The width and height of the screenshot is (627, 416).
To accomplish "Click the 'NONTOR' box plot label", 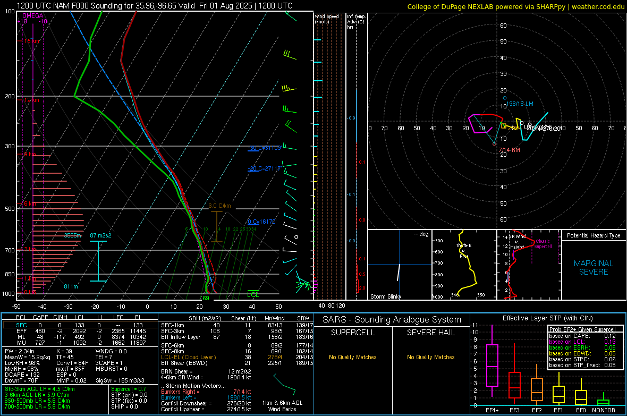I will click(x=604, y=410).
